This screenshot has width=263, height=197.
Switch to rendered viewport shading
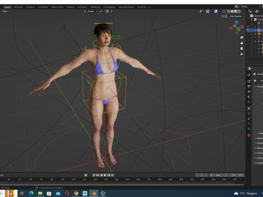(239, 11)
